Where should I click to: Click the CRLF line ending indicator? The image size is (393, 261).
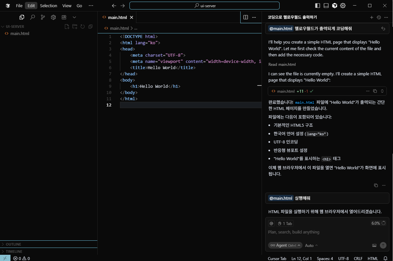pos(358,258)
